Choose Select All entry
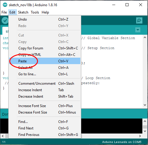 45,68
